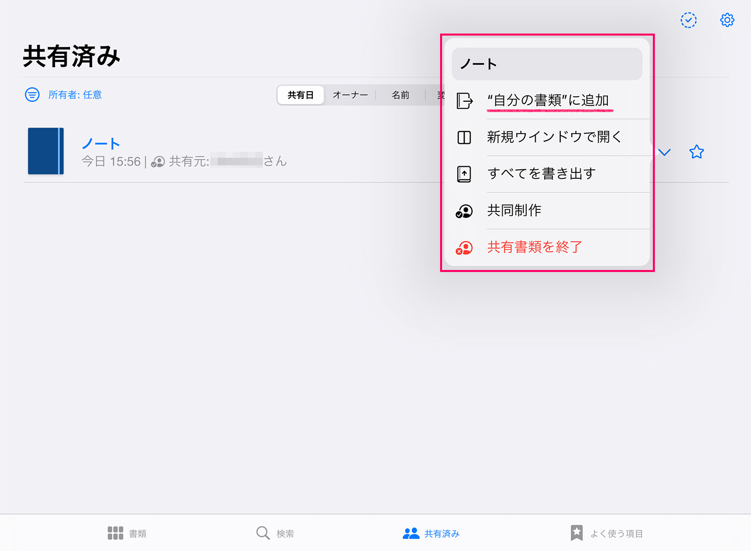Tap the shared-by person icon under ノート
This screenshot has height=551, width=751.
click(x=158, y=161)
